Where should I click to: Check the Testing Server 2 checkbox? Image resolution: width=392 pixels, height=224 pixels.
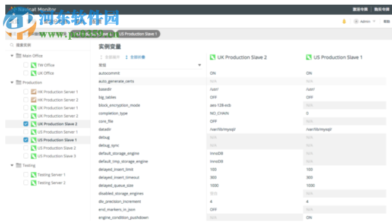pos(26,182)
